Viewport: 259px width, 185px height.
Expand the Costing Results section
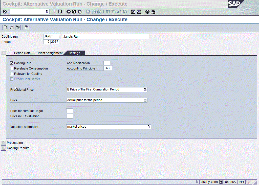(4, 148)
